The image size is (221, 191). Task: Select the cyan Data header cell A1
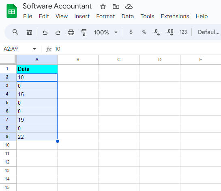(x=37, y=69)
